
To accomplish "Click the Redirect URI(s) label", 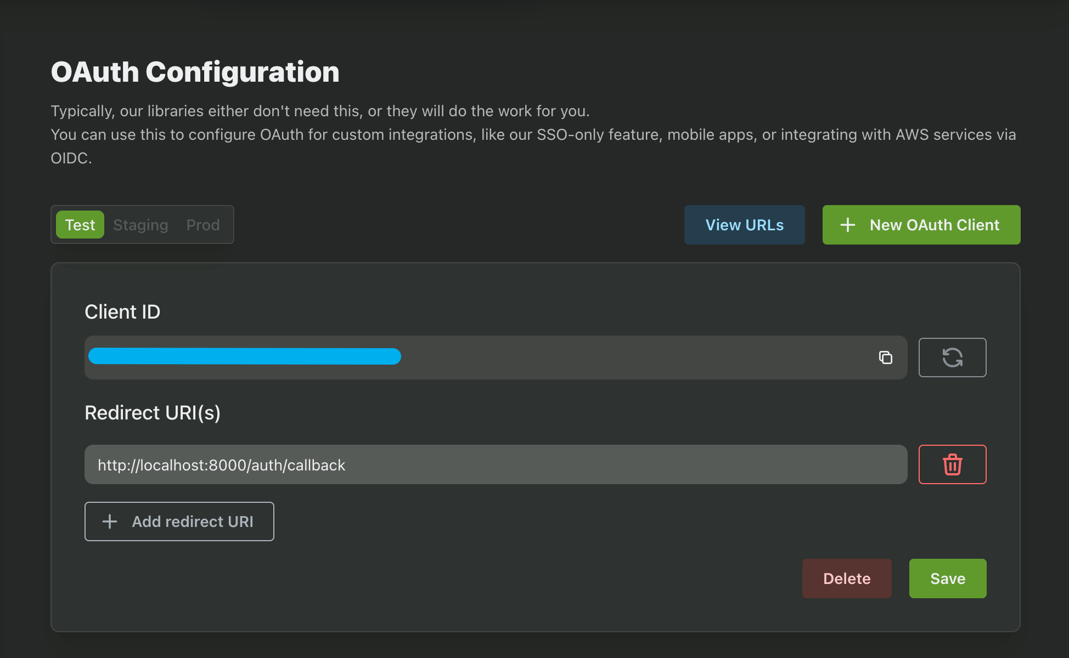I will [x=153, y=413].
